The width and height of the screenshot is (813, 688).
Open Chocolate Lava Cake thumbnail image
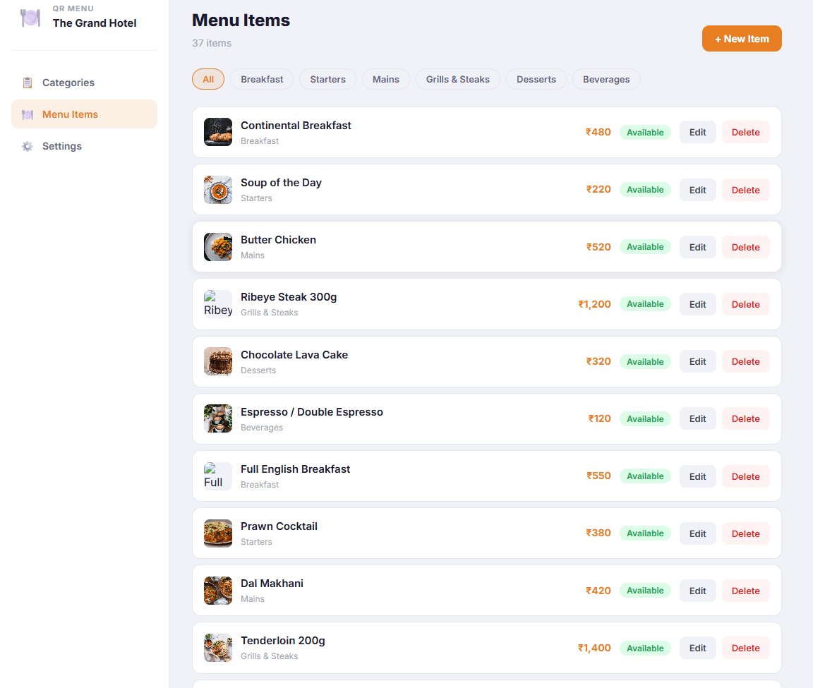click(x=218, y=361)
